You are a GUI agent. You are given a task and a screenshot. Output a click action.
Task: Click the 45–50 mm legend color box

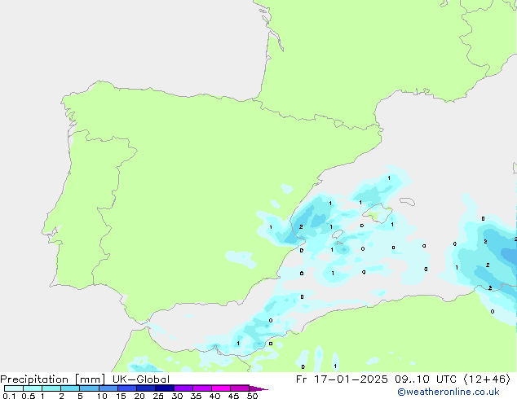240,388
